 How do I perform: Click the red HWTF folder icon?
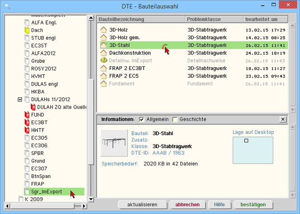27,129
